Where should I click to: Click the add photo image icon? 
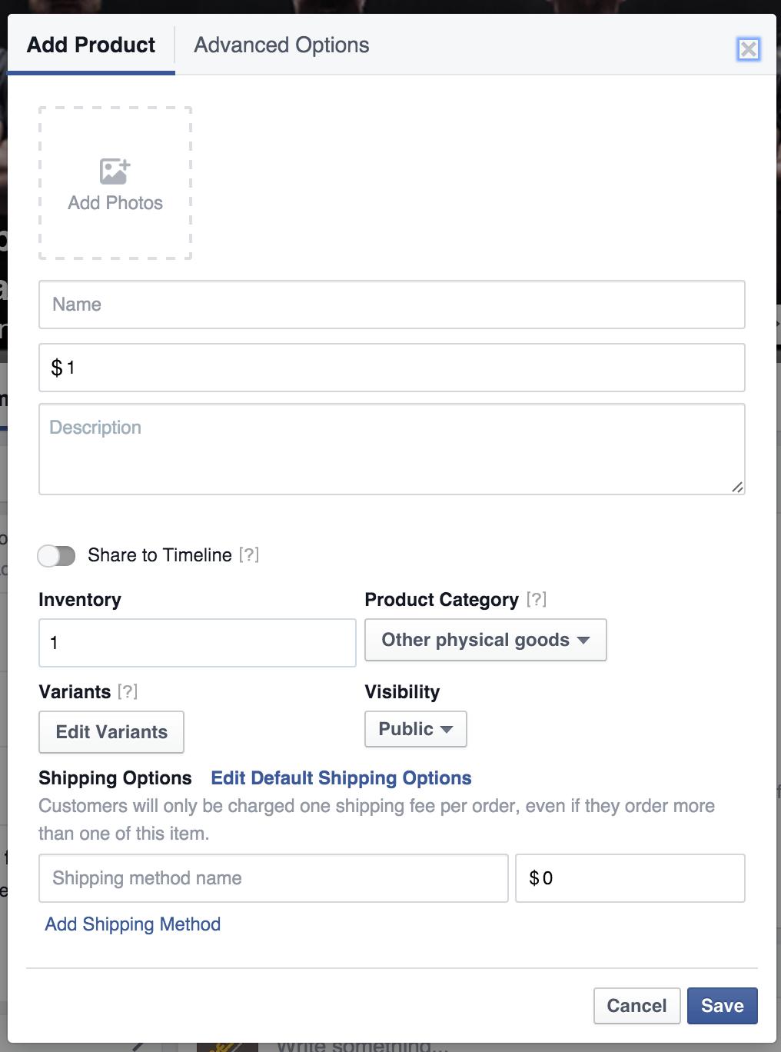115,171
